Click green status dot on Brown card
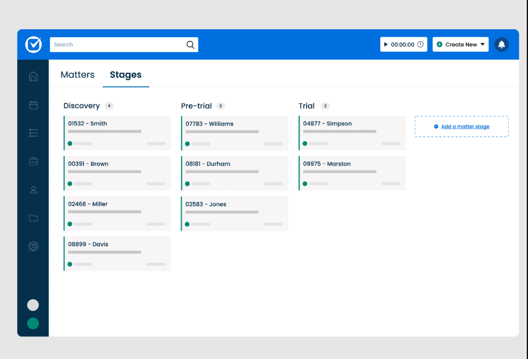The image size is (528, 359). (70, 184)
